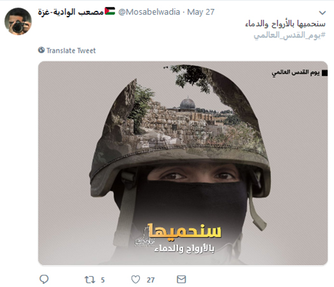Open the tweet options chevron dropdown
334x287 pixels.
tap(323, 13)
